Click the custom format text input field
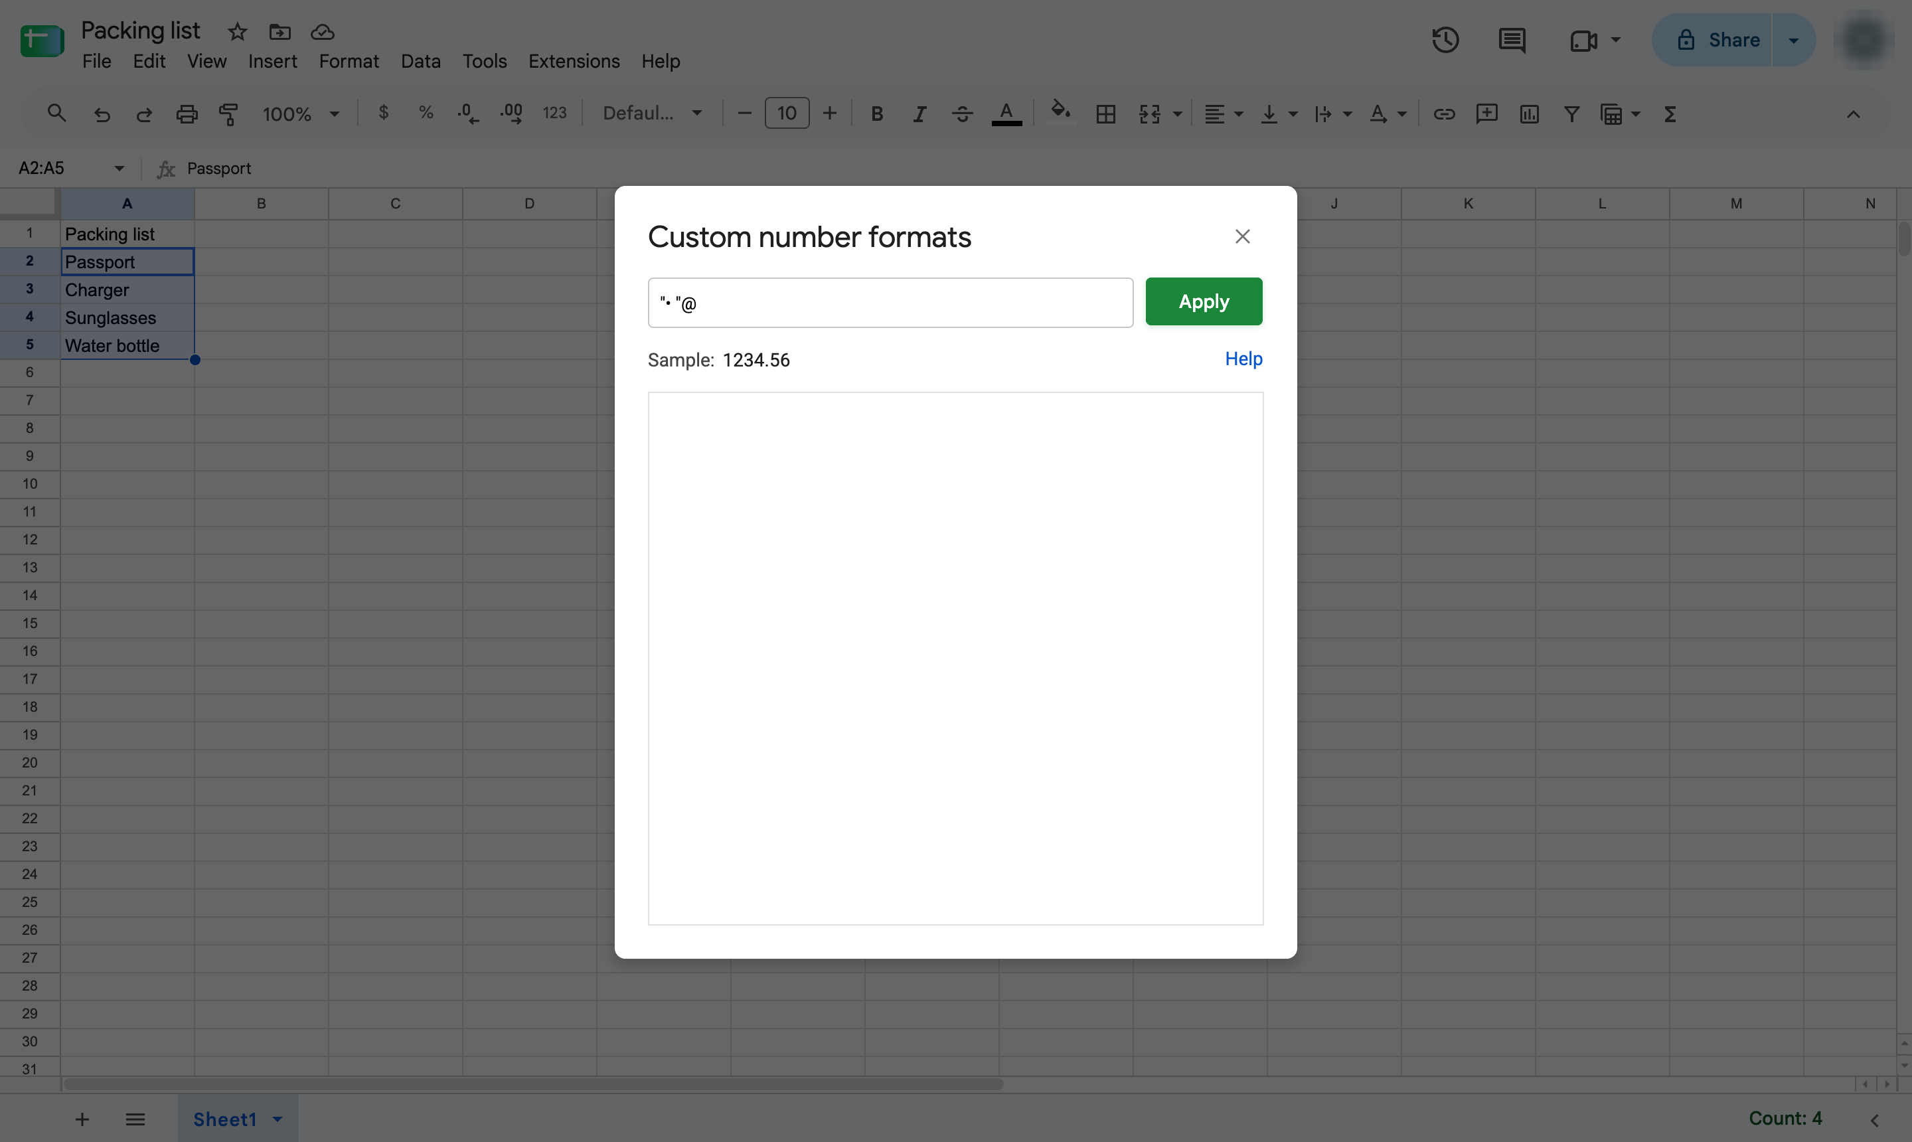Viewport: 1912px width, 1142px height. pyautogui.click(x=890, y=302)
